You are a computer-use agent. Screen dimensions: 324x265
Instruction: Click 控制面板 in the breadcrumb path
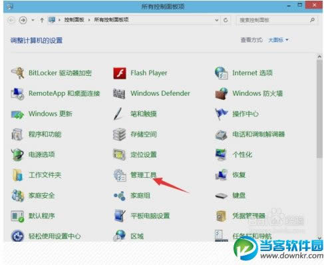tap(74, 20)
